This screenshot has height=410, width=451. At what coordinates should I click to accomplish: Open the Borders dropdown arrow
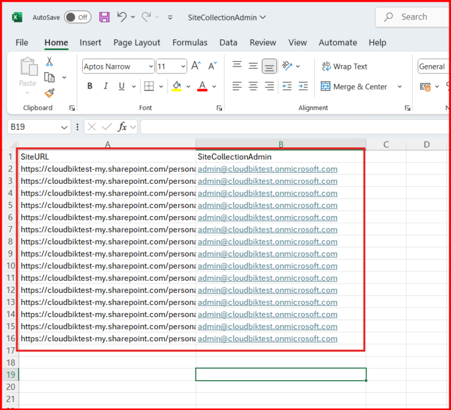pyautogui.click(x=161, y=86)
